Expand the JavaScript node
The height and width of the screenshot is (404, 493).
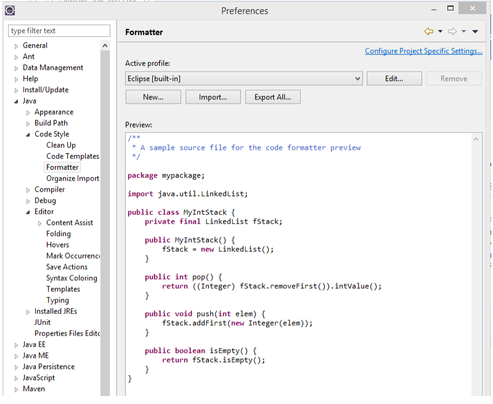[17, 379]
